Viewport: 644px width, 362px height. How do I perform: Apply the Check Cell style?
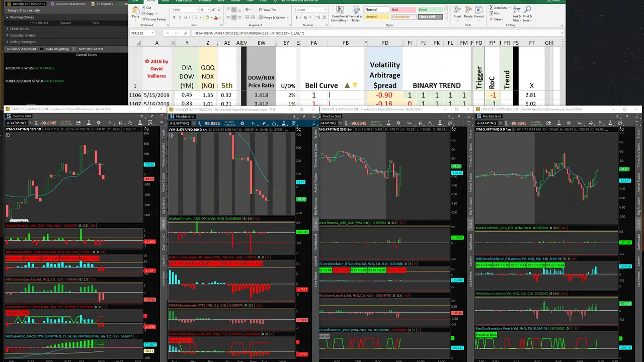(x=430, y=17)
